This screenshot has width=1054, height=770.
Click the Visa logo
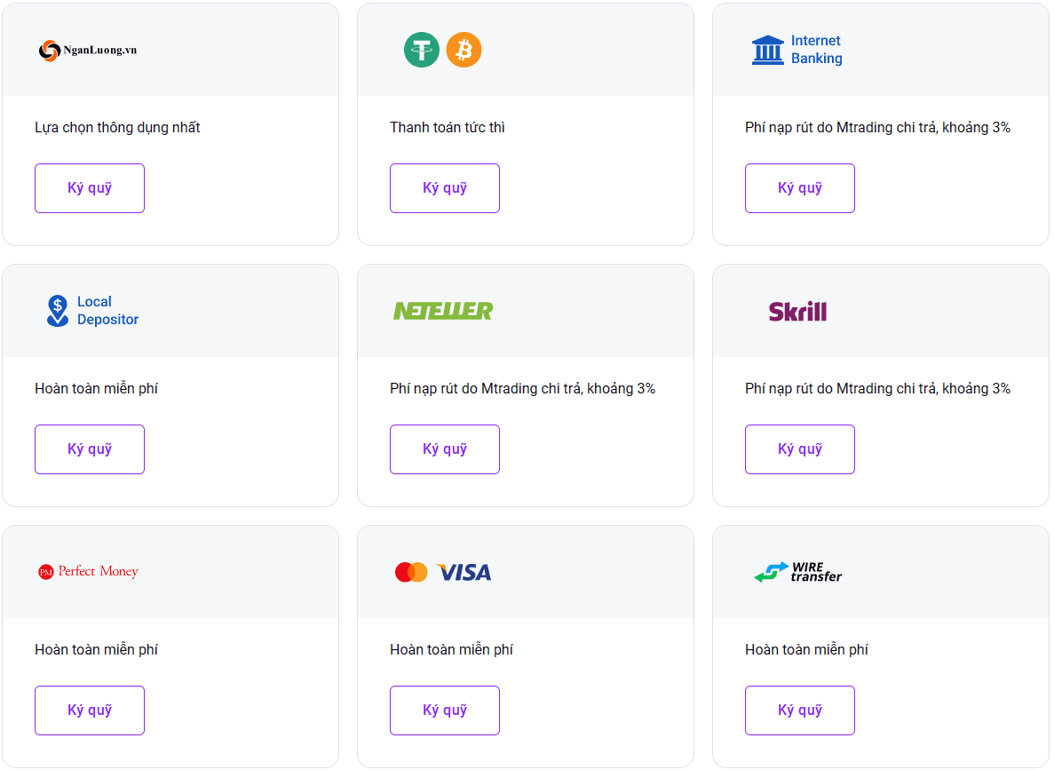[464, 572]
